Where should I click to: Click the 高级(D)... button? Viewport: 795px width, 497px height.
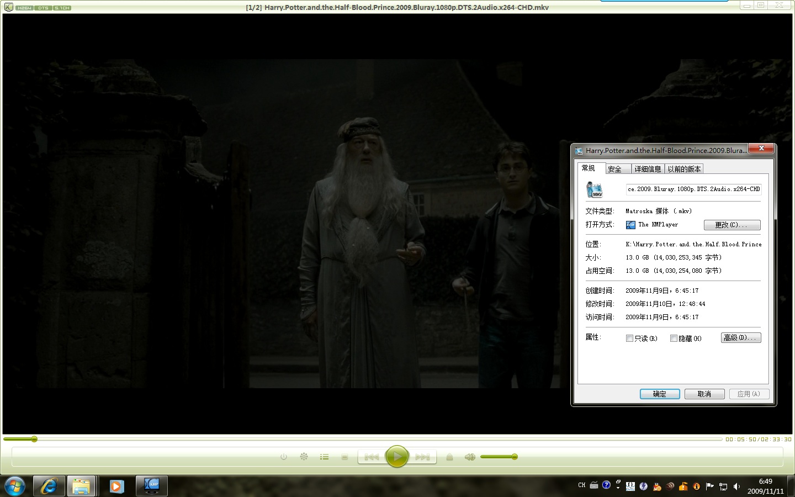point(741,337)
